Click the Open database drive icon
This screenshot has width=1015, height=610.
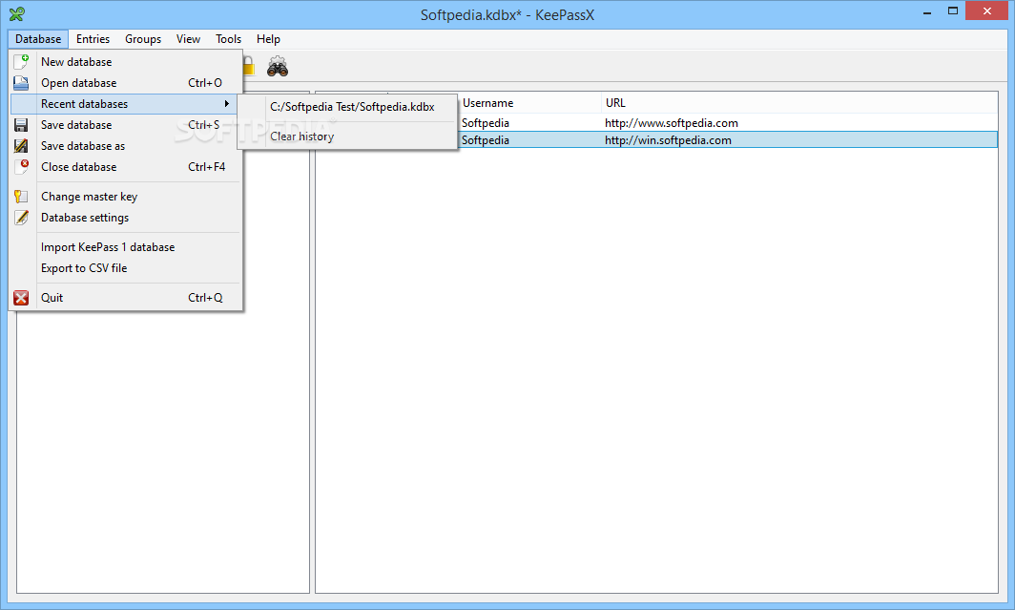(21, 83)
